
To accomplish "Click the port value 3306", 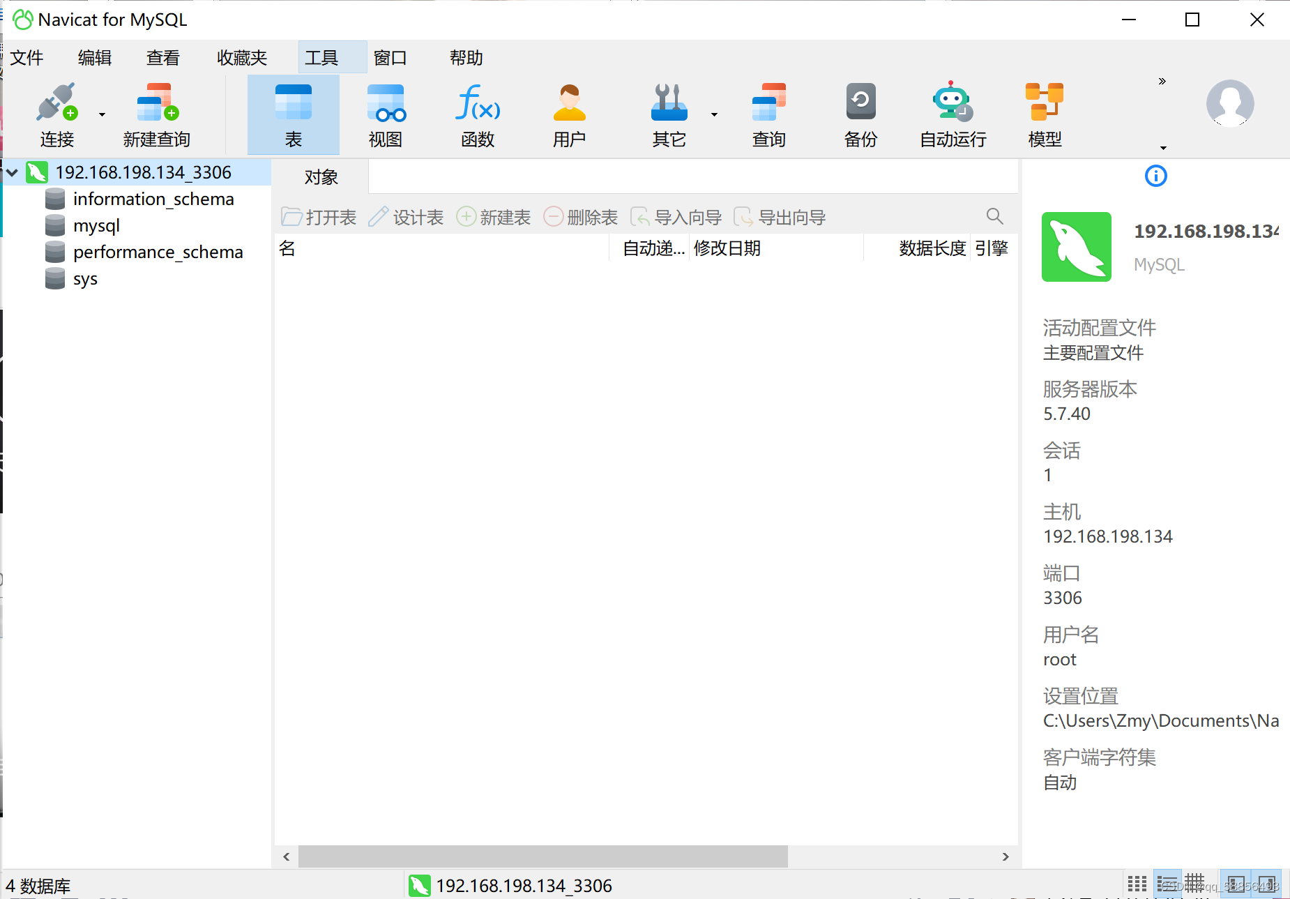I will click(1062, 598).
